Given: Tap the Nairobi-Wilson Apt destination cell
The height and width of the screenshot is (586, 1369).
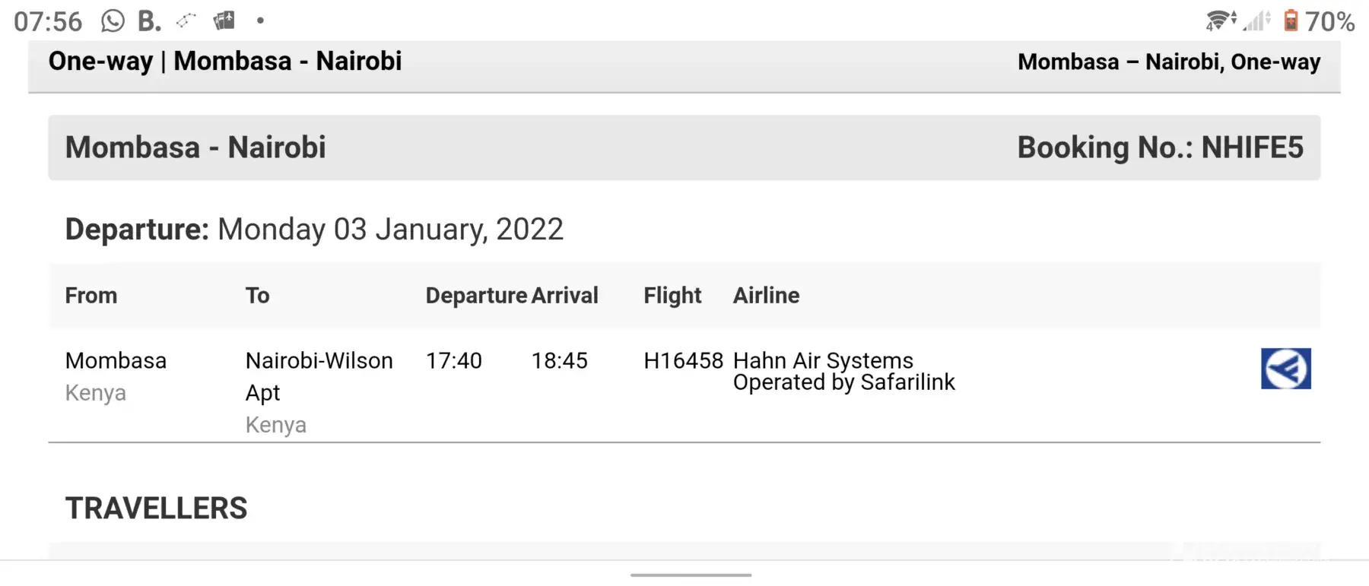Looking at the screenshot, I should pyautogui.click(x=319, y=376).
